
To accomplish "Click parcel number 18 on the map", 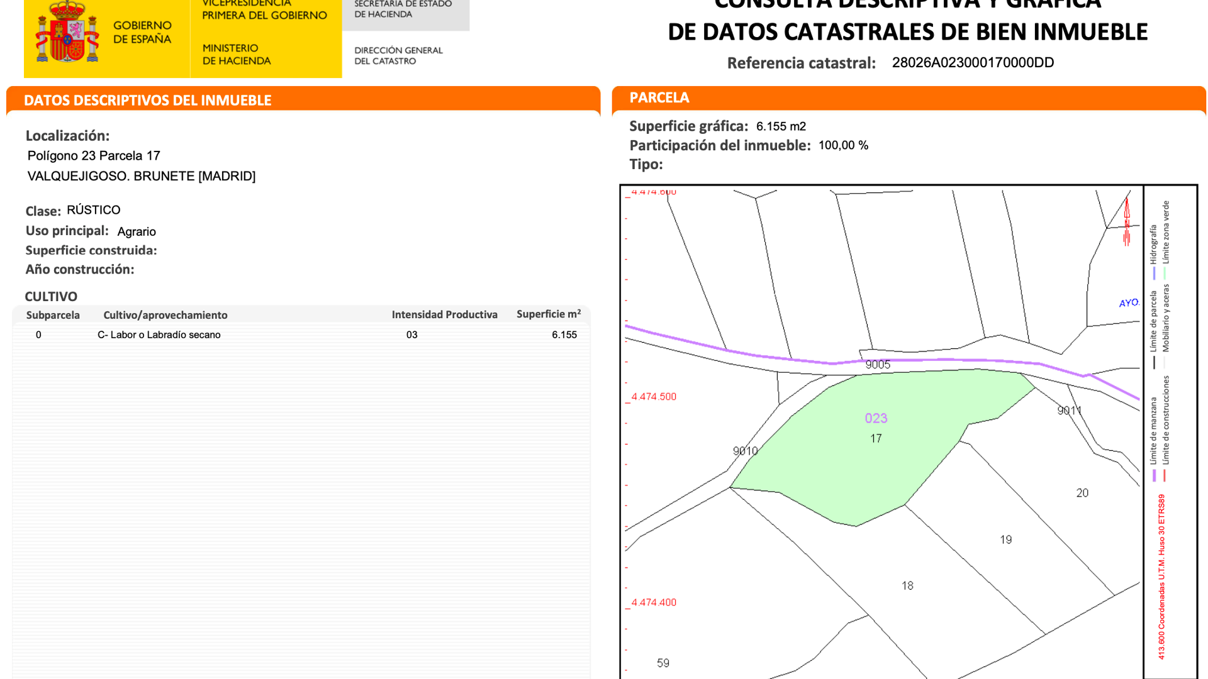I will [x=907, y=586].
